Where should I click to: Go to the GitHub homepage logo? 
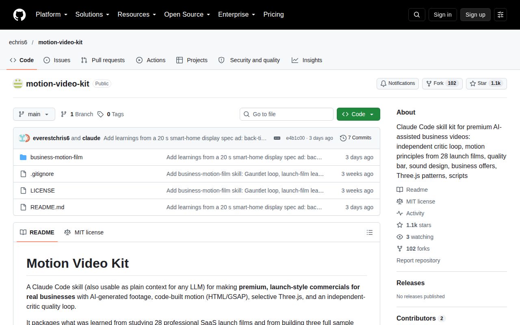[x=19, y=15]
